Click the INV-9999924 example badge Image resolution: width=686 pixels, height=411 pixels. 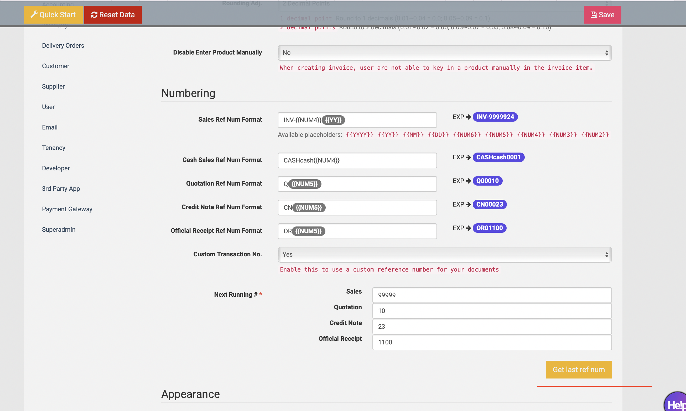tap(495, 117)
